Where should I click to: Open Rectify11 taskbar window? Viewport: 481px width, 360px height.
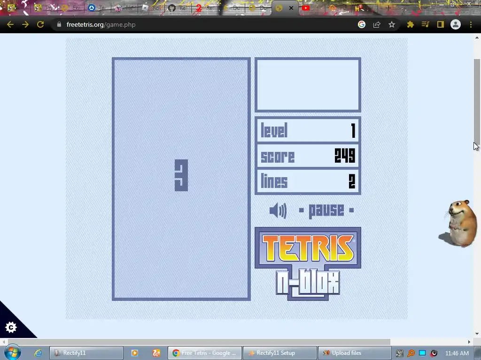point(86,353)
